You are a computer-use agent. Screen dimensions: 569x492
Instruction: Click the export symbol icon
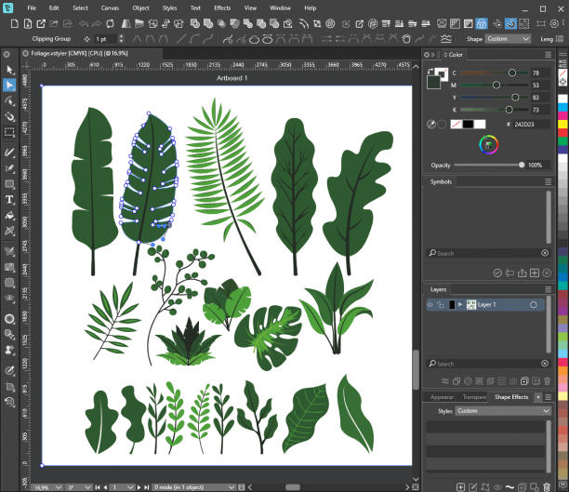click(x=522, y=273)
